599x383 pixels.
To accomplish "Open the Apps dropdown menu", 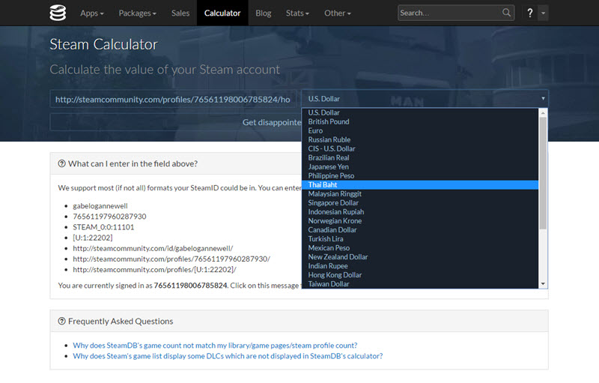I will [91, 13].
